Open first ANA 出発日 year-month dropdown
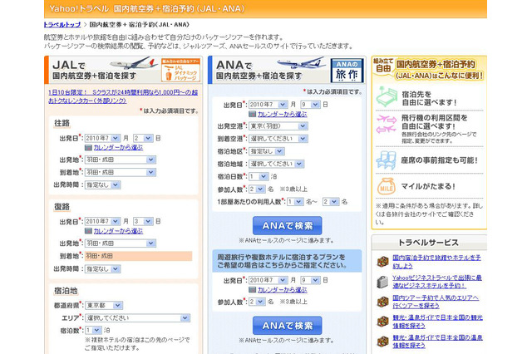 [x=268, y=105]
